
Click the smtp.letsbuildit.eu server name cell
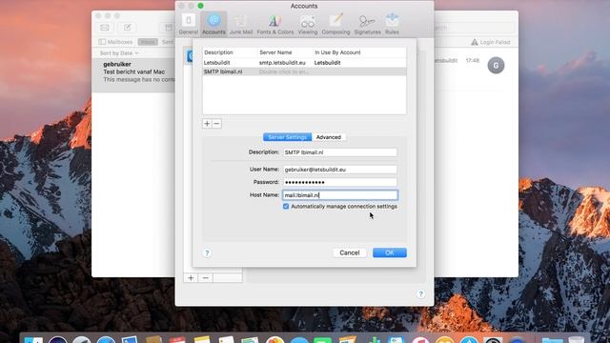point(282,63)
